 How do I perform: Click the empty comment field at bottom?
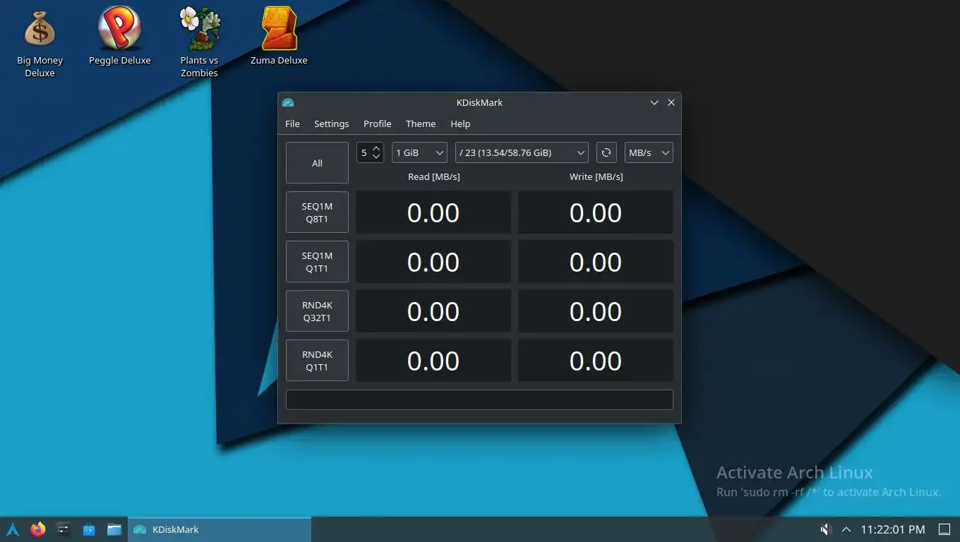(x=479, y=399)
